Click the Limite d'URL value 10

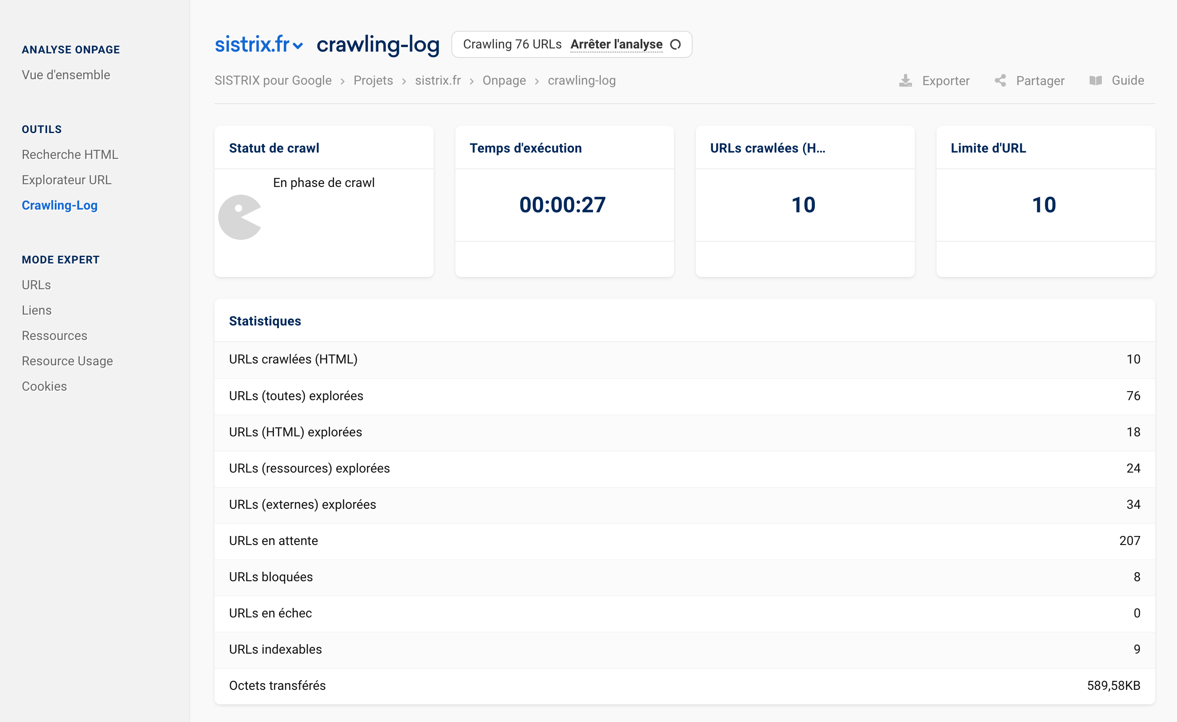1044,205
